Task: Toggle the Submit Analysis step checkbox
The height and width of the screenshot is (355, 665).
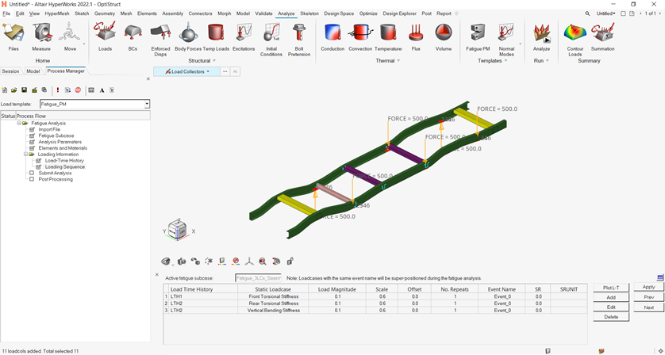Action: [32, 173]
